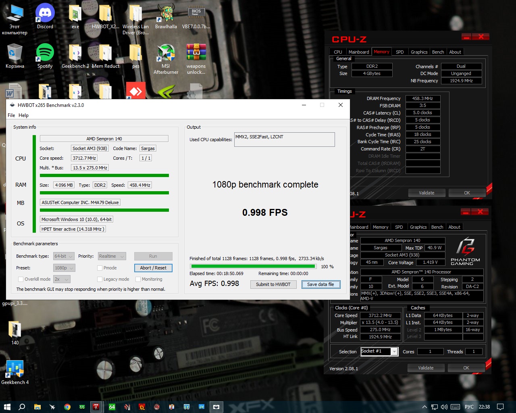
Task: Open the Preset 1080p dropdown
Action: 64,268
